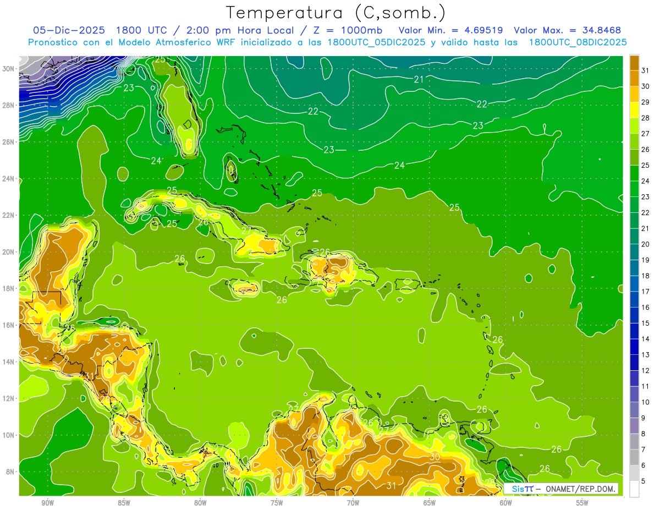
Task: Click the '12N' latitude axis label
Action: coord(9,398)
